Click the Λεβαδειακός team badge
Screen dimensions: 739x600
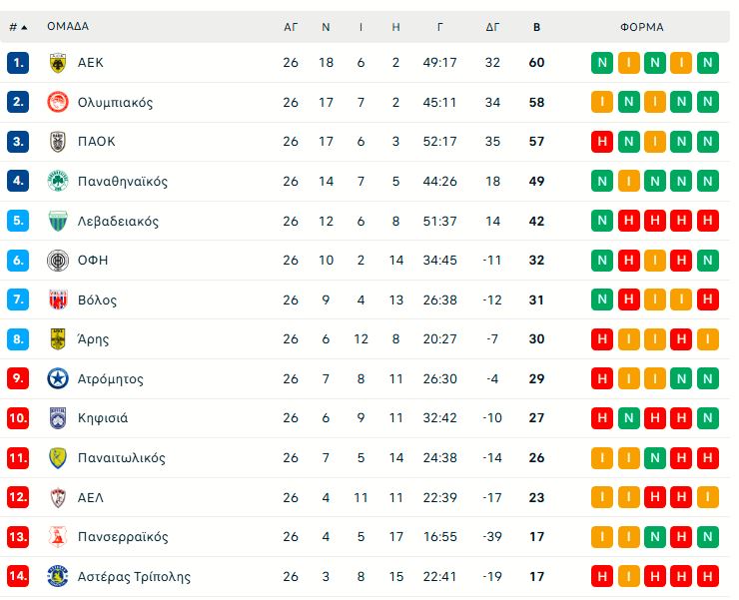(57, 222)
